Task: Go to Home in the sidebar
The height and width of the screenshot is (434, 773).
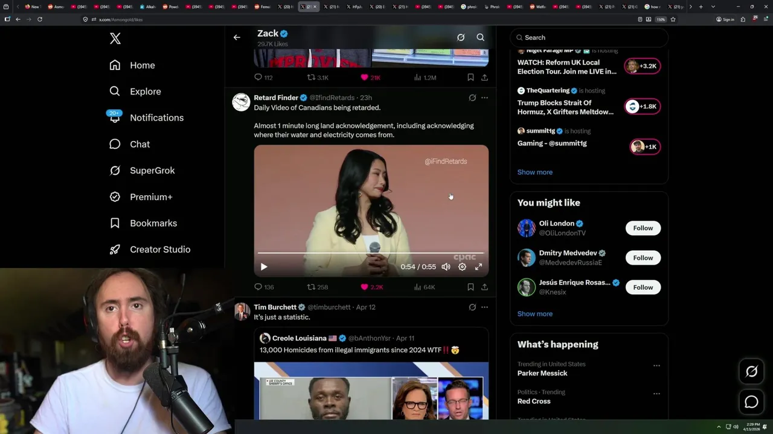Action: pos(132,65)
